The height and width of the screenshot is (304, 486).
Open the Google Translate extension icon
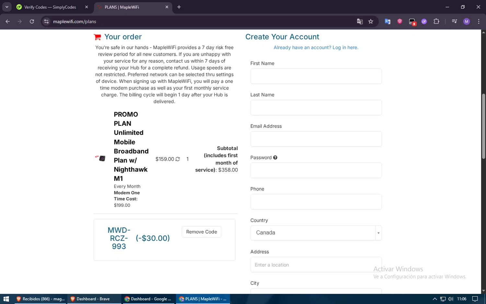388,21
